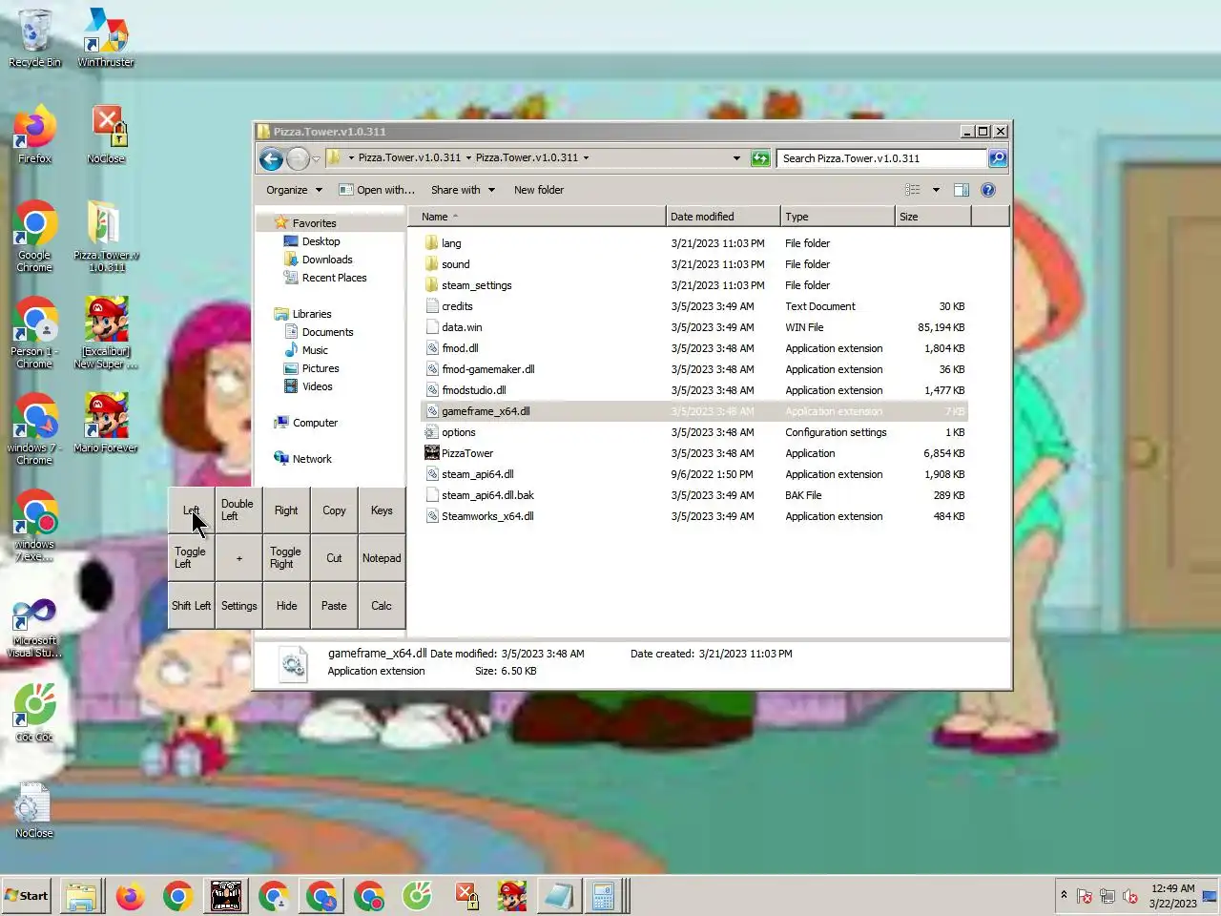The height and width of the screenshot is (916, 1221).
Task: Open the NoClose shortcut below WinThruster
Action: tap(106, 135)
